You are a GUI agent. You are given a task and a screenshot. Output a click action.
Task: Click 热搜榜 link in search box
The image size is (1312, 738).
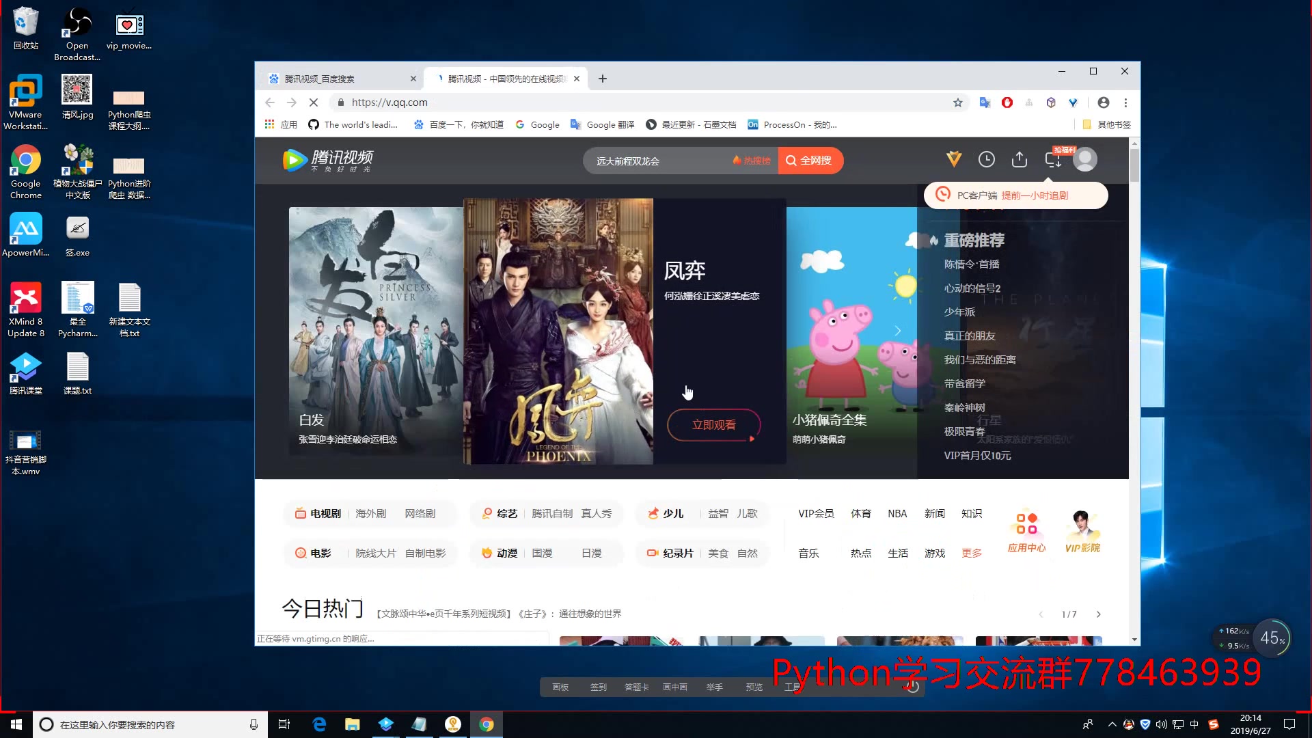point(752,161)
